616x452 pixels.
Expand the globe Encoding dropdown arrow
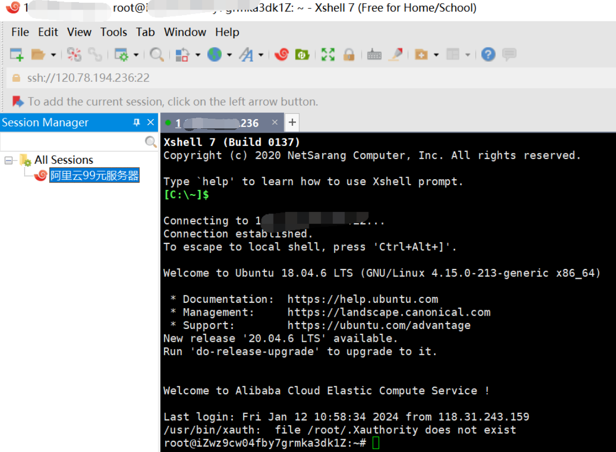click(x=229, y=55)
